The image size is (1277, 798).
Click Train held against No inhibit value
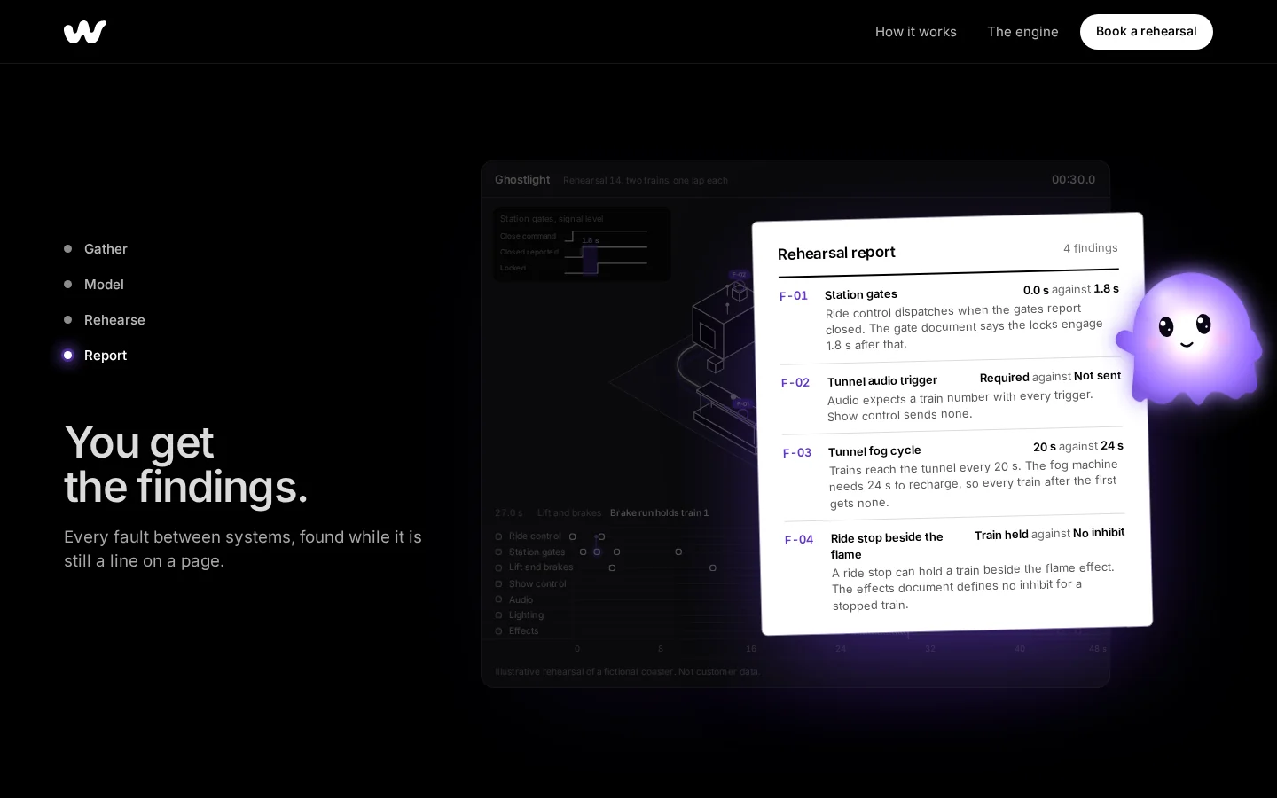(1049, 534)
